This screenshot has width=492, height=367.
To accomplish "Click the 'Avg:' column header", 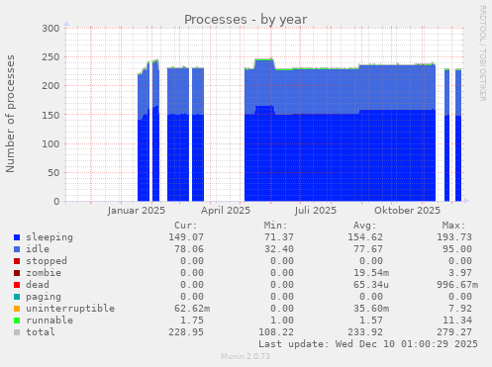I will pos(365,226).
